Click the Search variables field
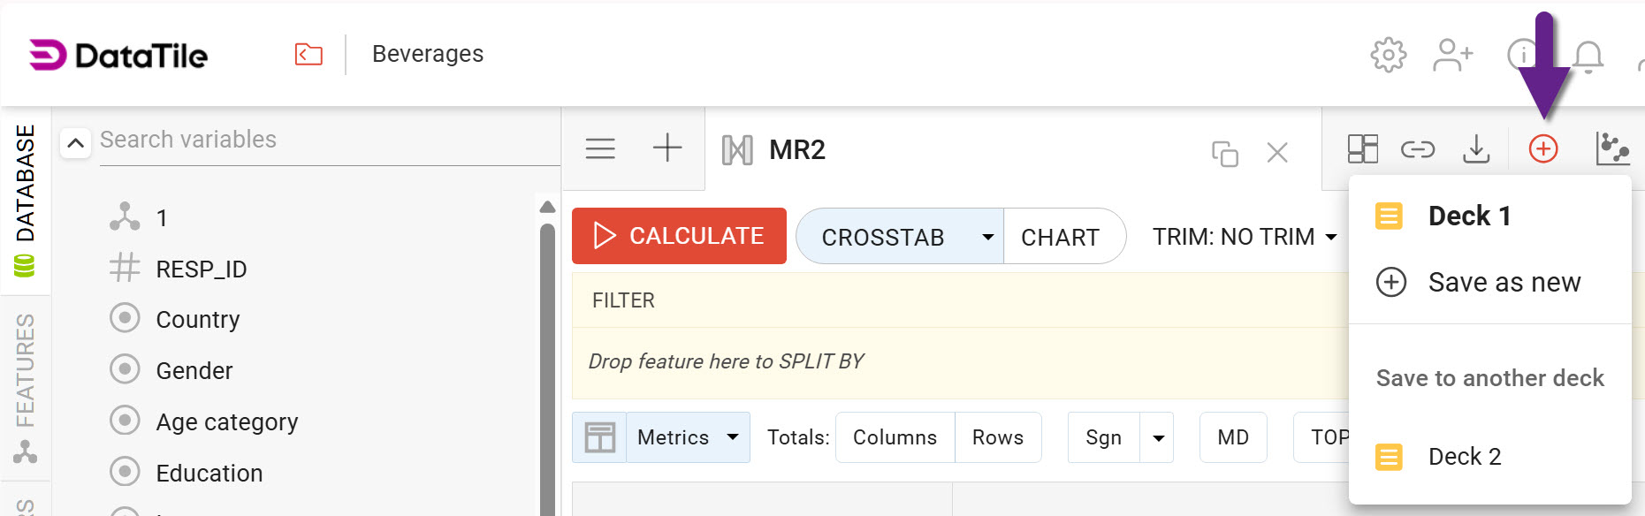 pyautogui.click(x=327, y=140)
